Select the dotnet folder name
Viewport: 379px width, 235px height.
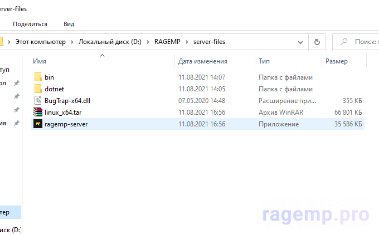54,89
